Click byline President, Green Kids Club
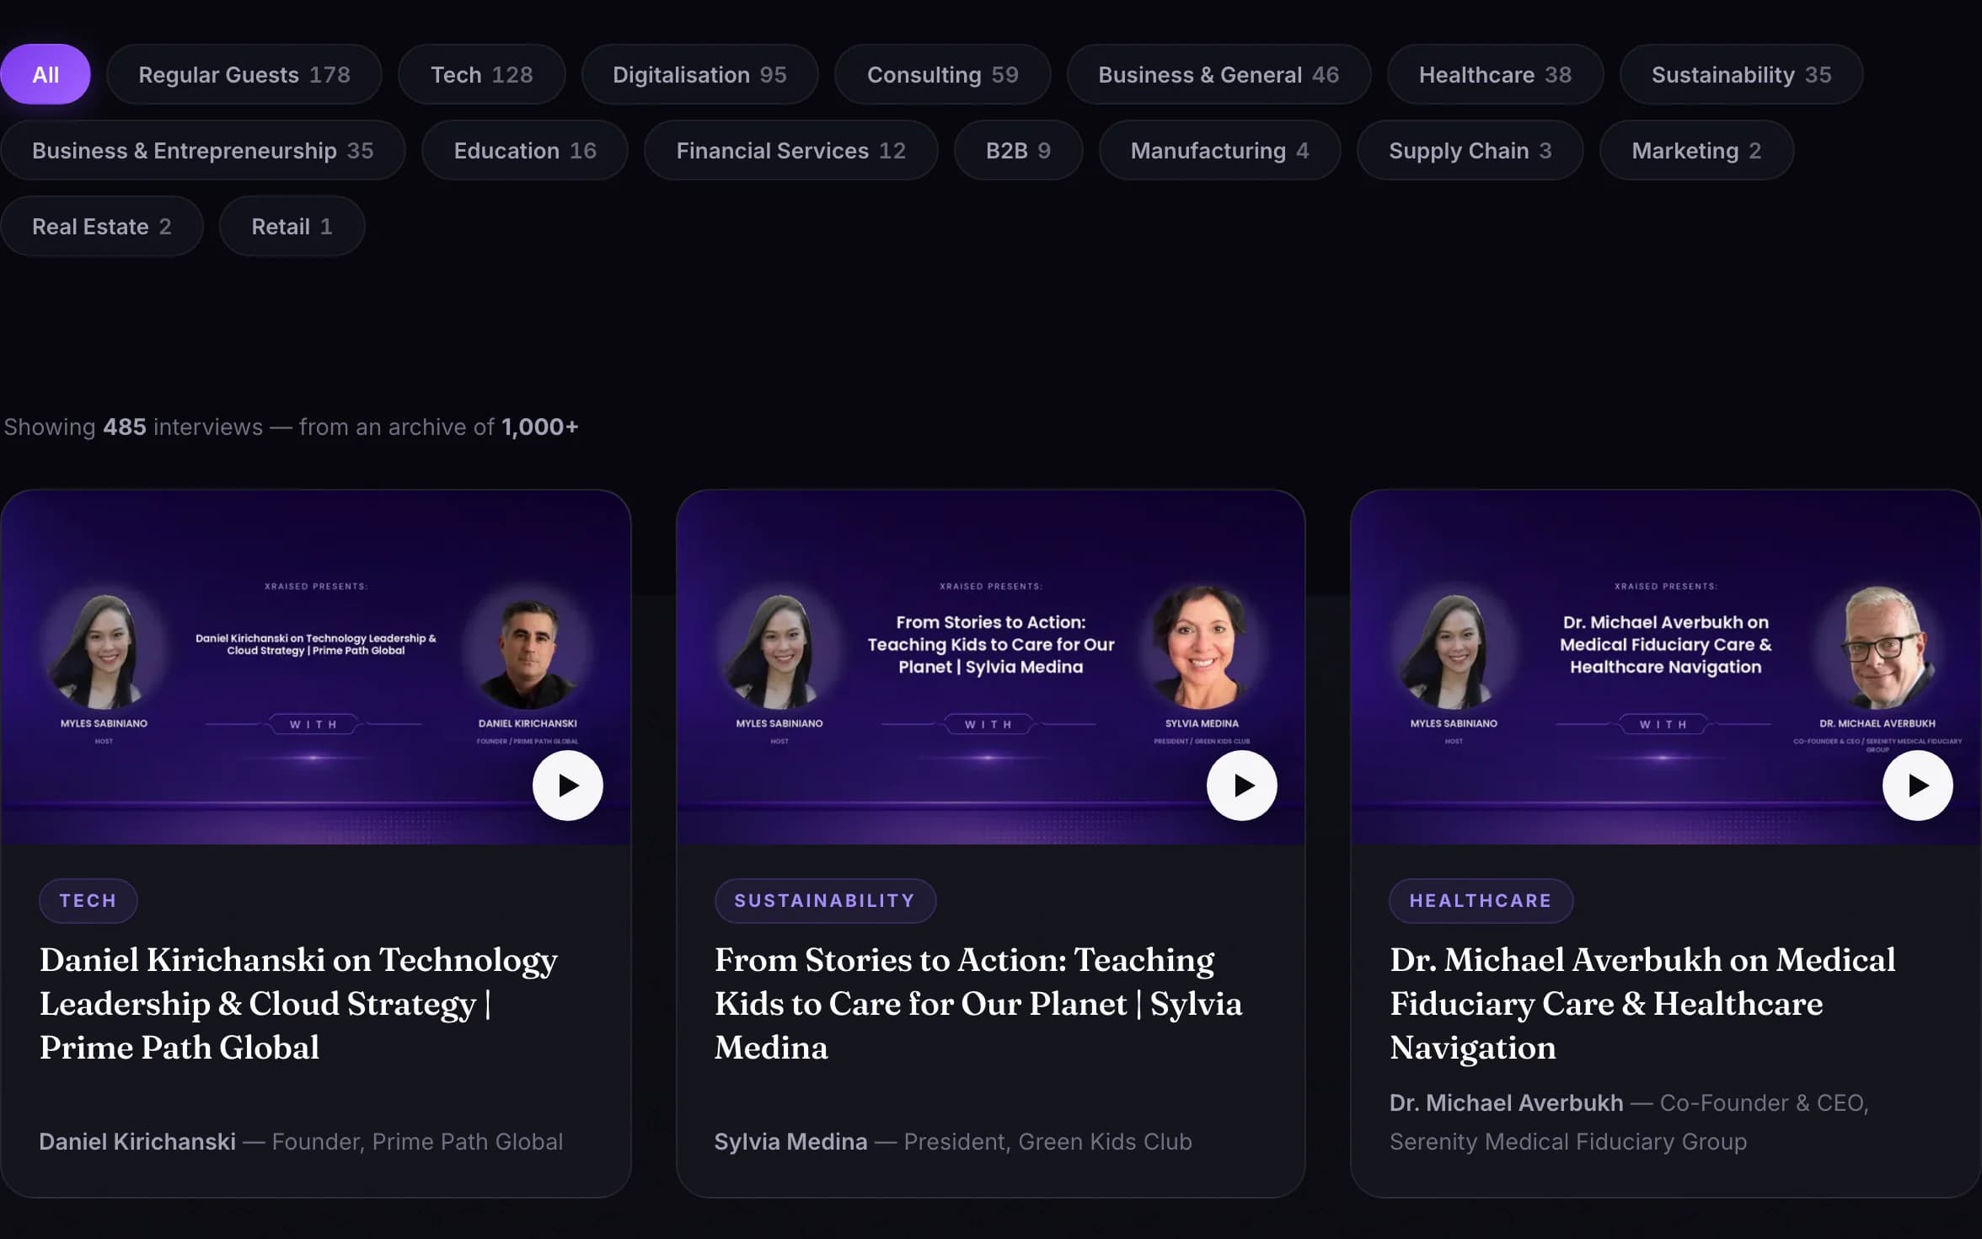Image resolution: width=1982 pixels, height=1239 pixels. [x=1047, y=1141]
